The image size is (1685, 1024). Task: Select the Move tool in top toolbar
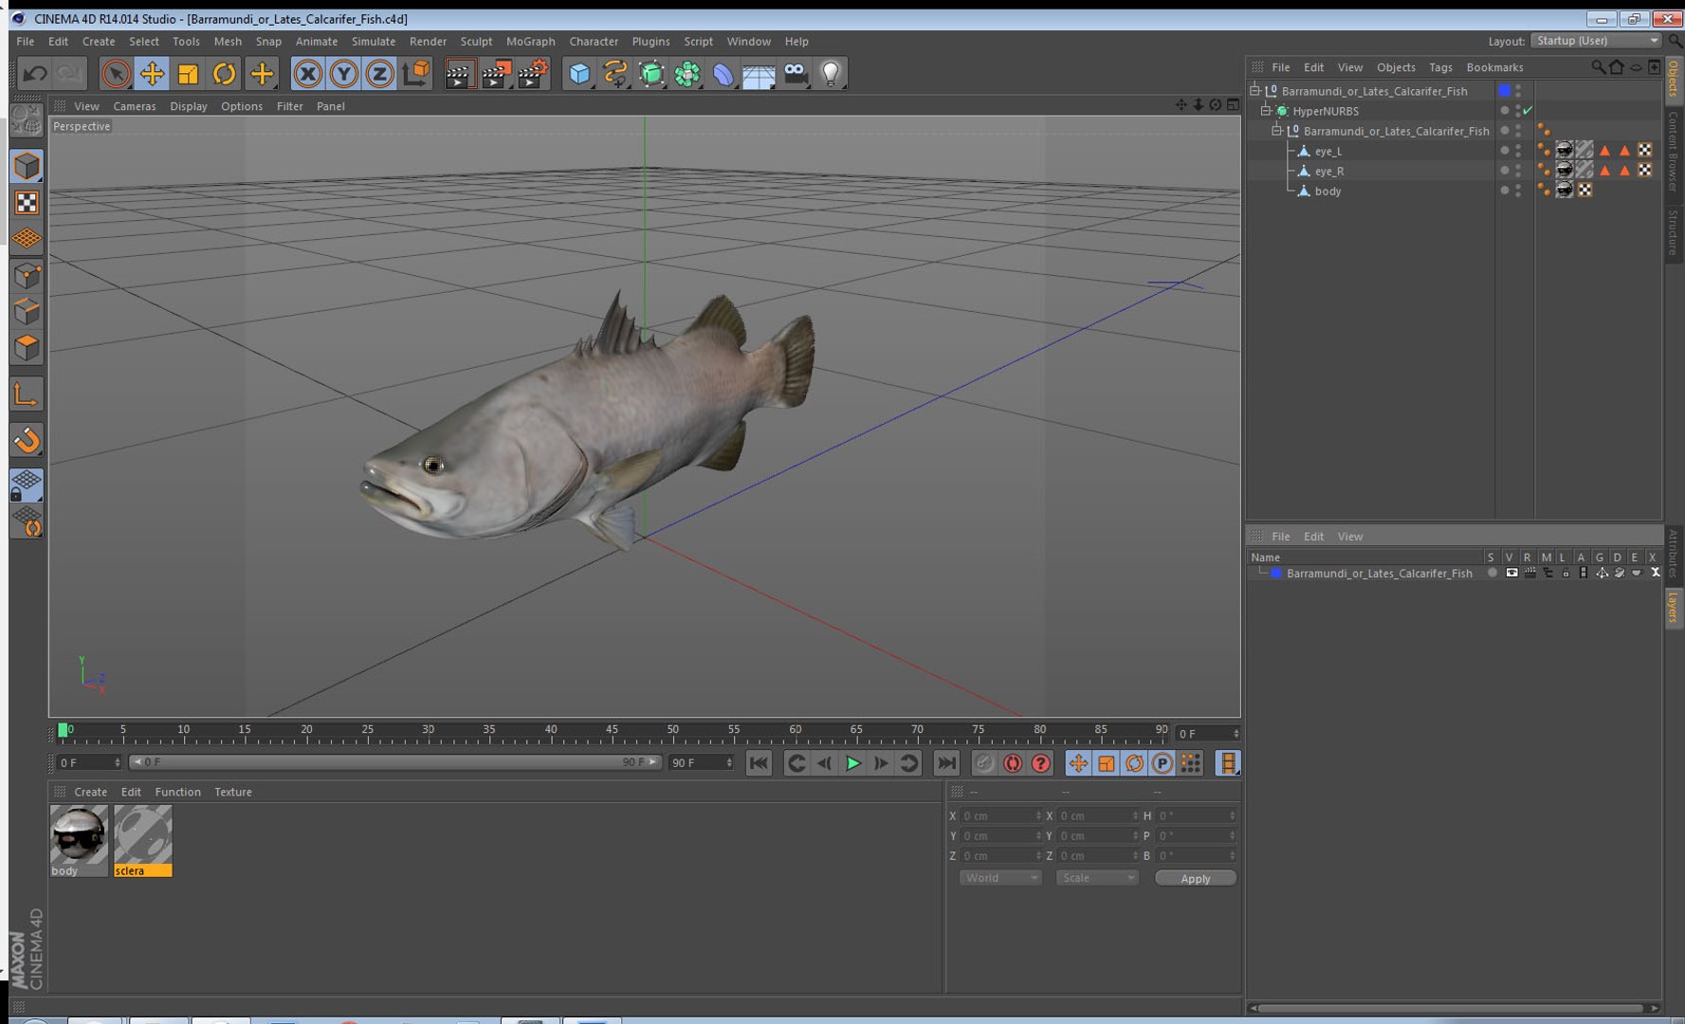point(152,74)
